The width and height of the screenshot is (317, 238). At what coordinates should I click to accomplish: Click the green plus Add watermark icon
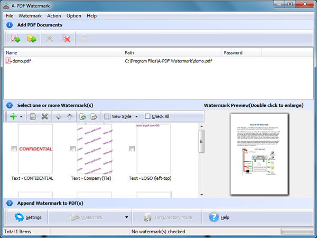pyautogui.click(x=13, y=116)
